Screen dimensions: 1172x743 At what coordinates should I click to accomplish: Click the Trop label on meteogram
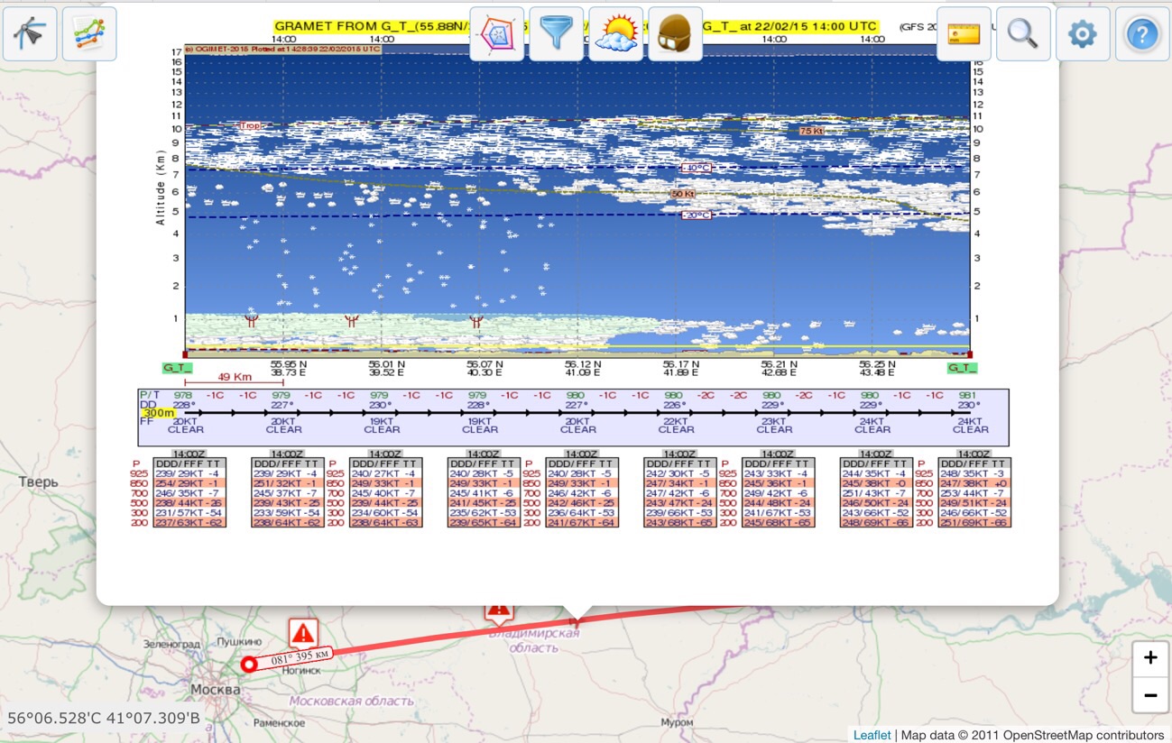point(250,125)
